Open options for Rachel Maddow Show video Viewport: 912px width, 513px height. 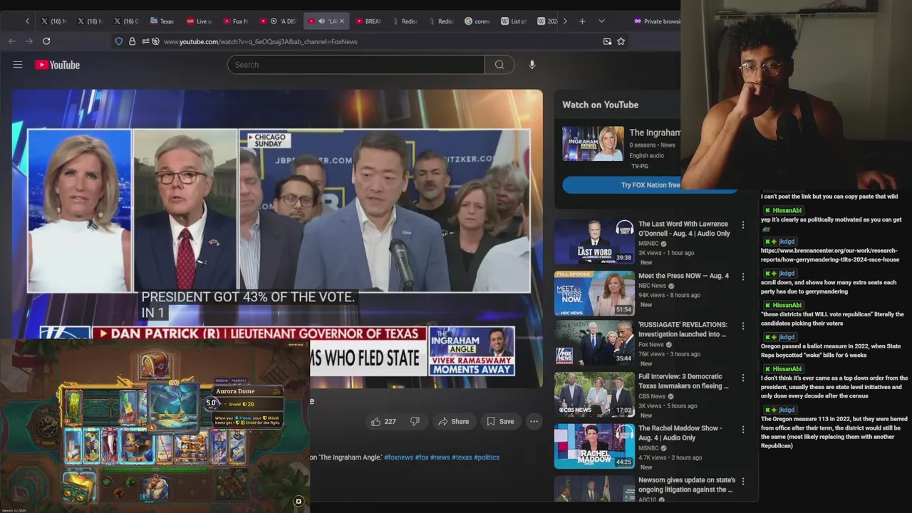743,429
